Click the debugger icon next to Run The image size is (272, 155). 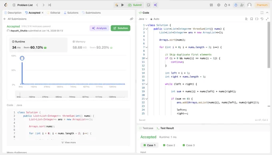[x=116, y=5]
